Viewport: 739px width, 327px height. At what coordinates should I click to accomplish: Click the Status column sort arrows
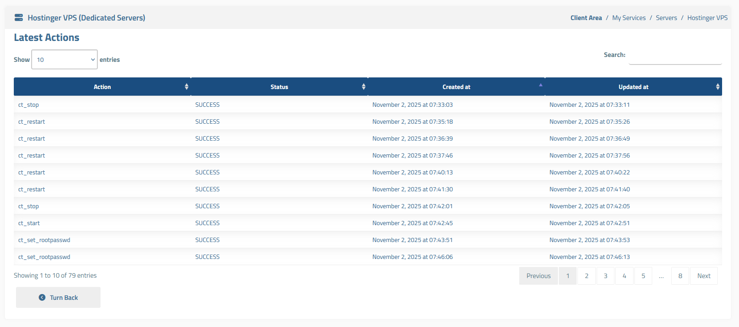coord(363,87)
